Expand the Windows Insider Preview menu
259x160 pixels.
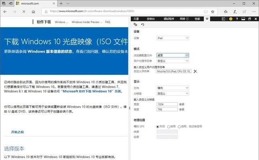[87, 22]
